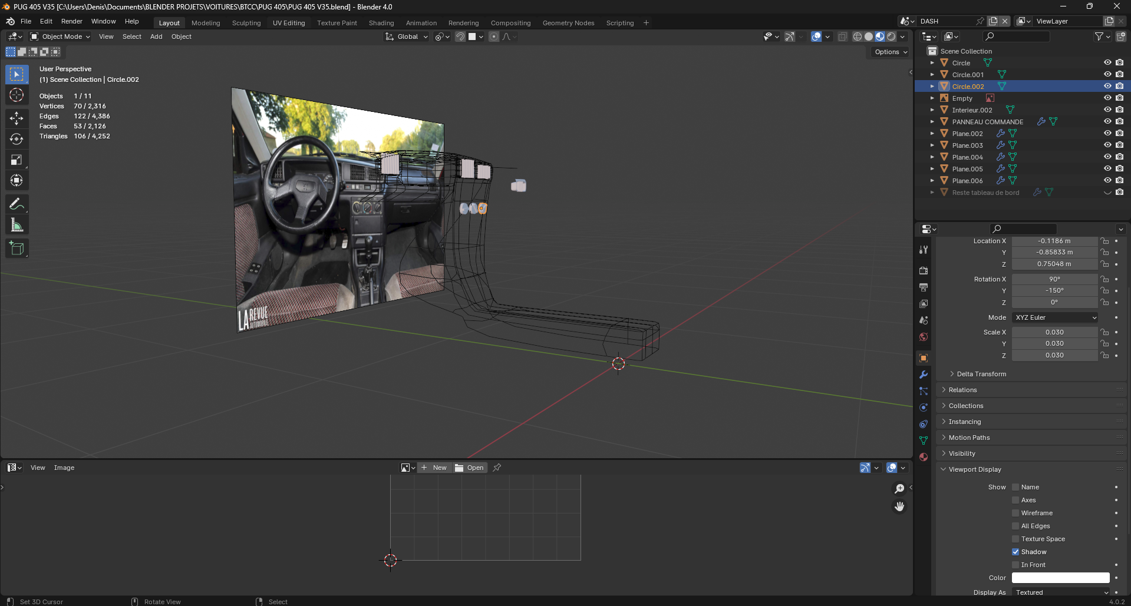Switch to the UV Editing workspace tab
The height and width of the screenshot is (606, 1131).
click(x=289, y=23)
